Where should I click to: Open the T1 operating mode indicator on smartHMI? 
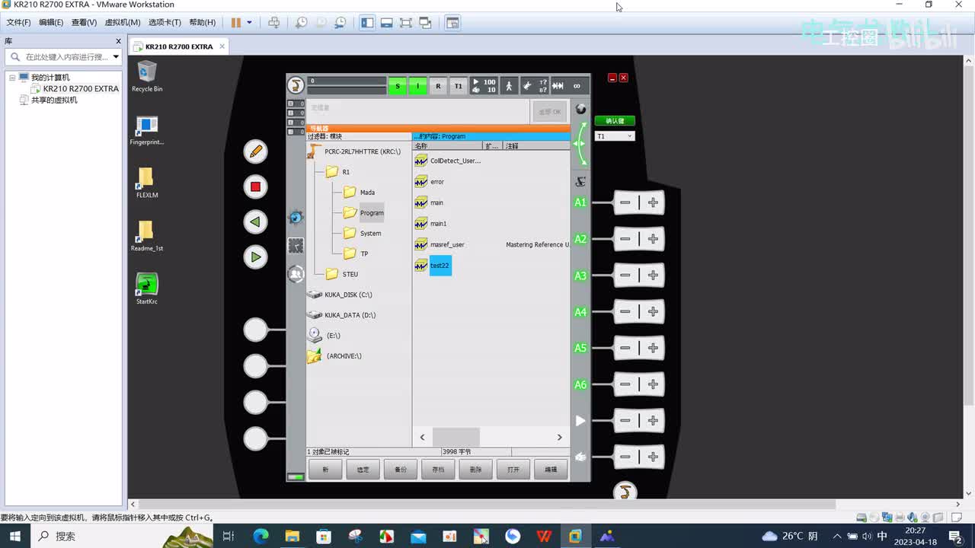(x=458, y=86)
